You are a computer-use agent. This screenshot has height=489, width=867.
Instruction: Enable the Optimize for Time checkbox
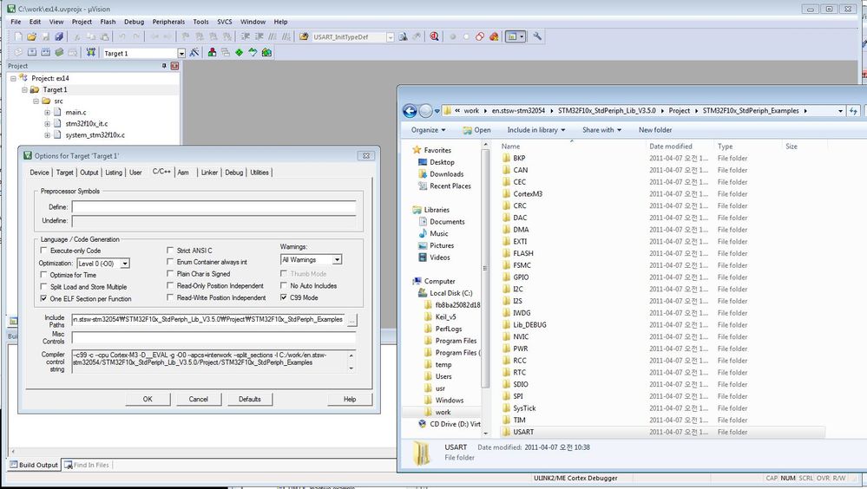point(43,275)
